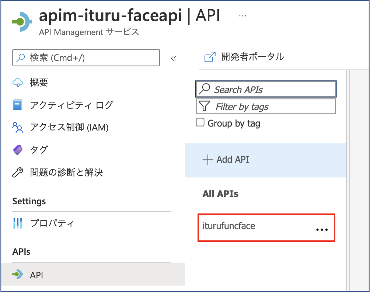Select the API menu item under APIs
370x292 pixels.
[x=93, y=275]
